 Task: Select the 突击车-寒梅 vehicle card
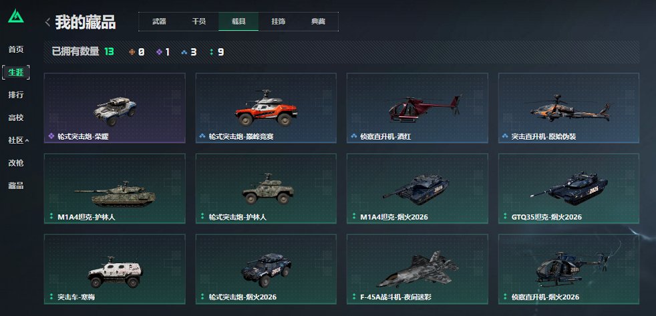point(115,269)
